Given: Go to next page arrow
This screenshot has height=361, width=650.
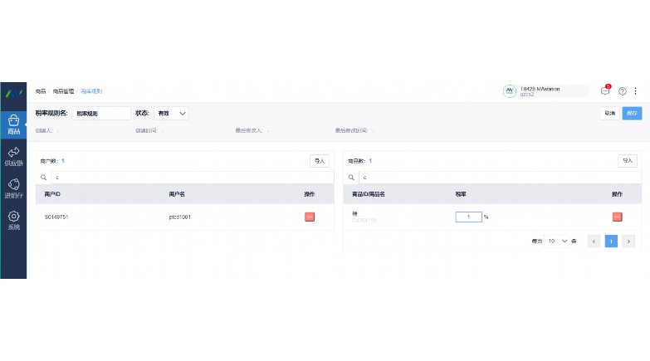Looking at the screenshot, I should pos(628,241).
